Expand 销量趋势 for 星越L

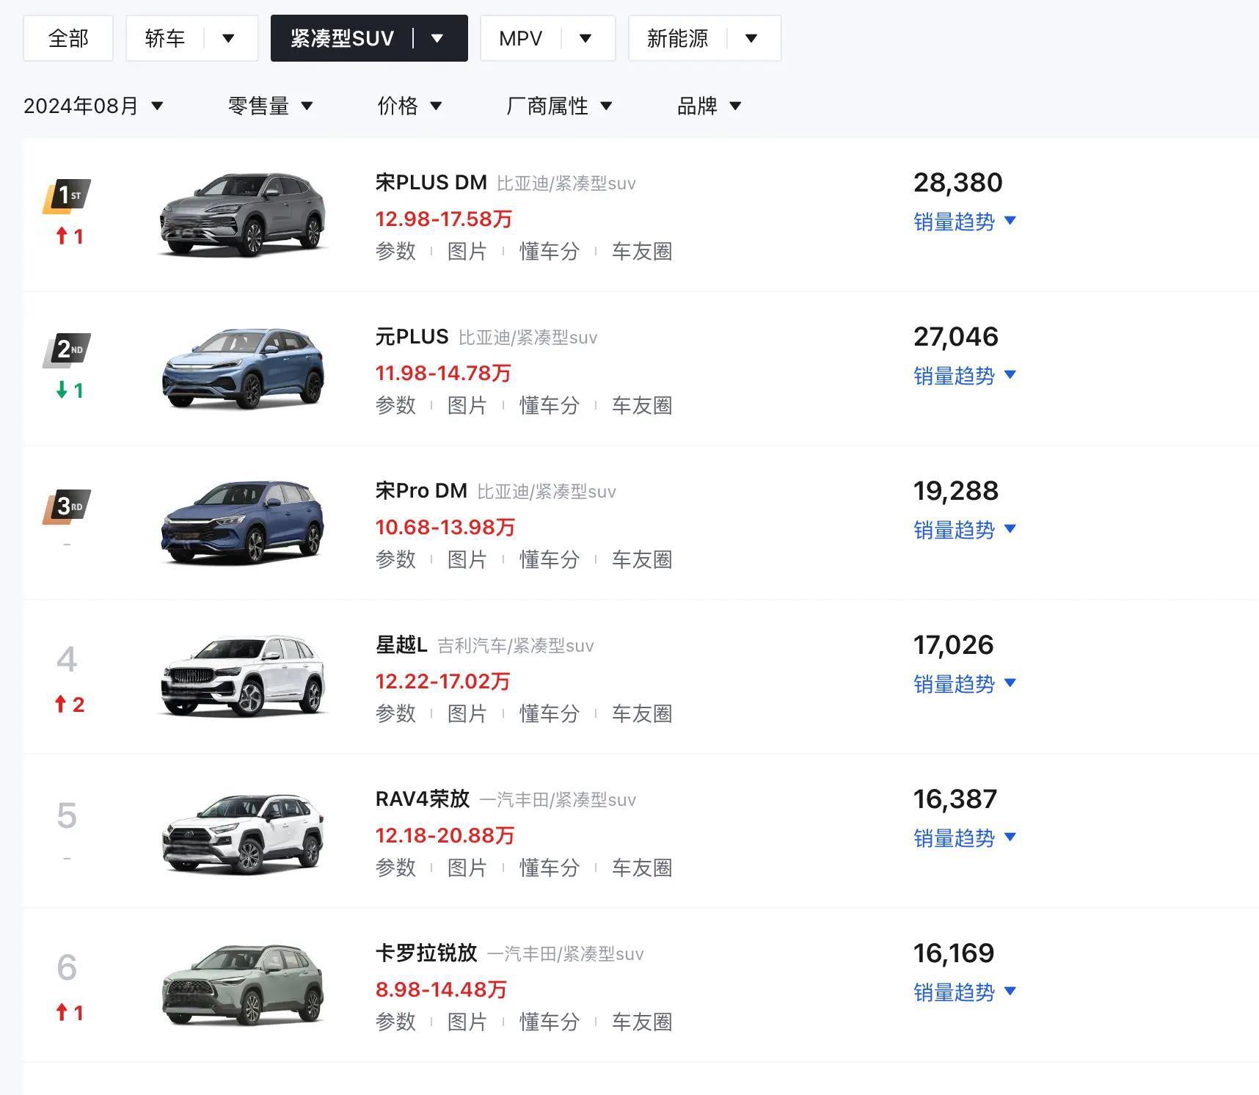(x=965, y=684)
